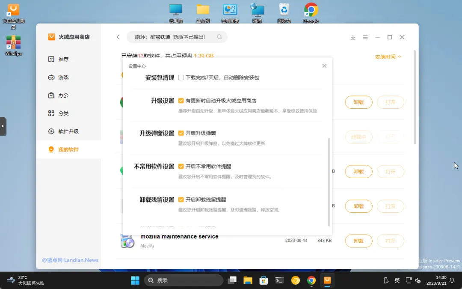
Task: Click the mozilla maintenance service name
Action: [x=179, y=236]
